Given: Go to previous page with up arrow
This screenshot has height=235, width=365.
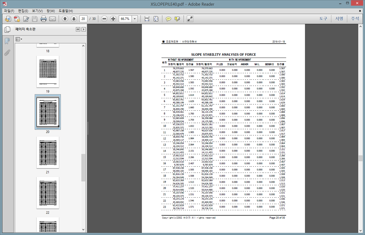Looking at the screenshot, I should pos(65,19).
